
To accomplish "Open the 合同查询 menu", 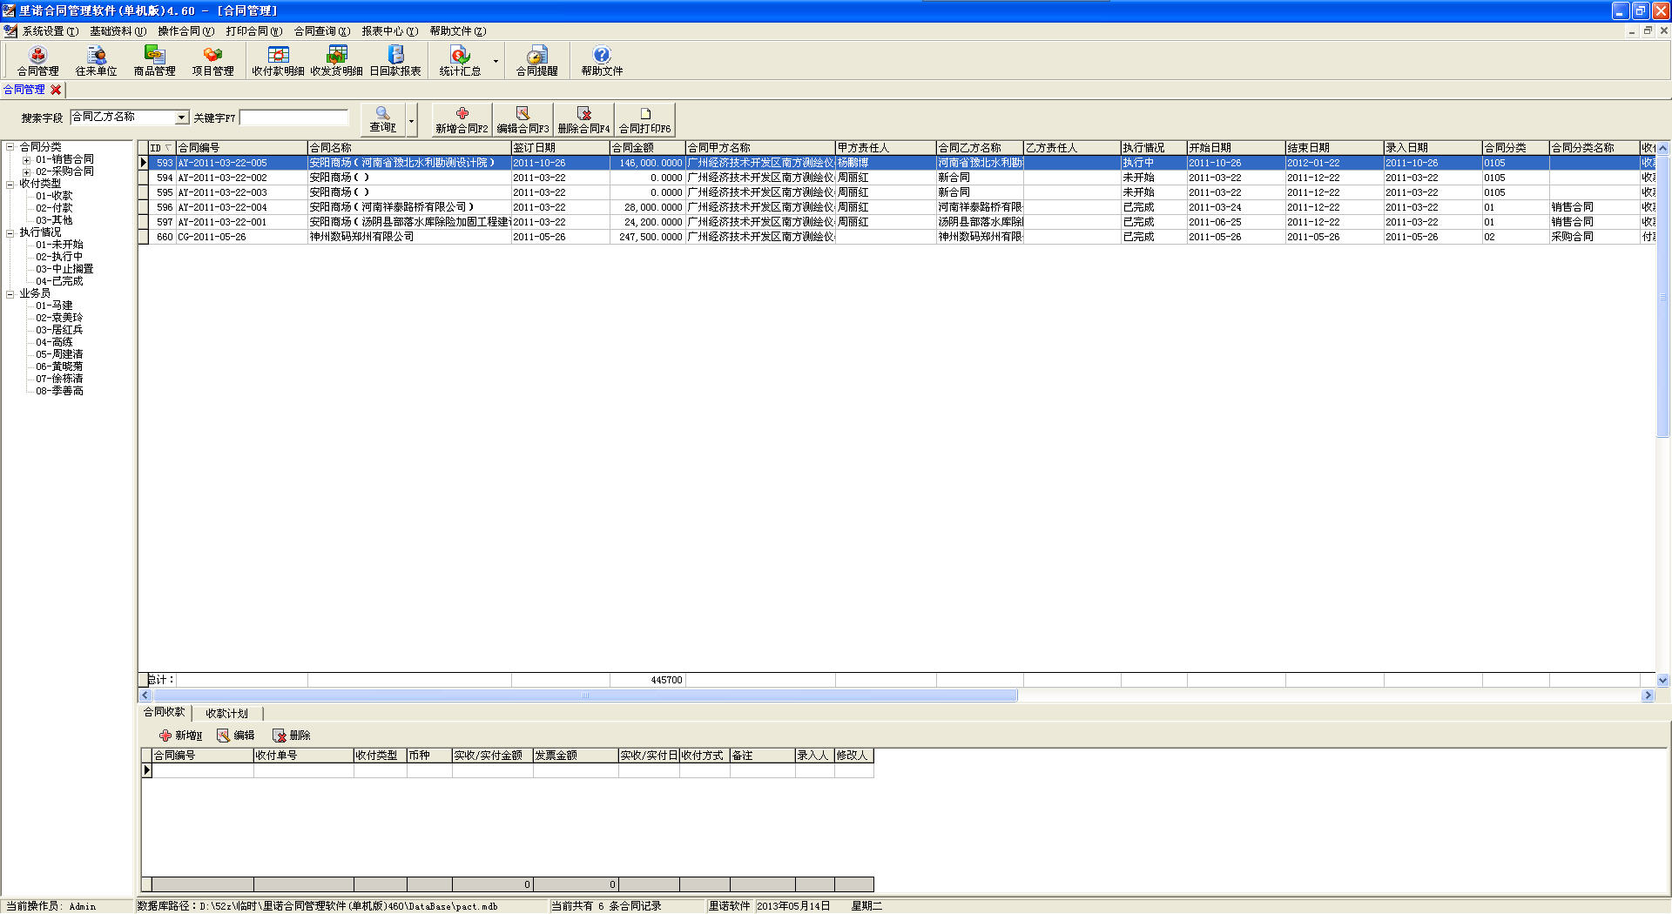I will [321, 31].
